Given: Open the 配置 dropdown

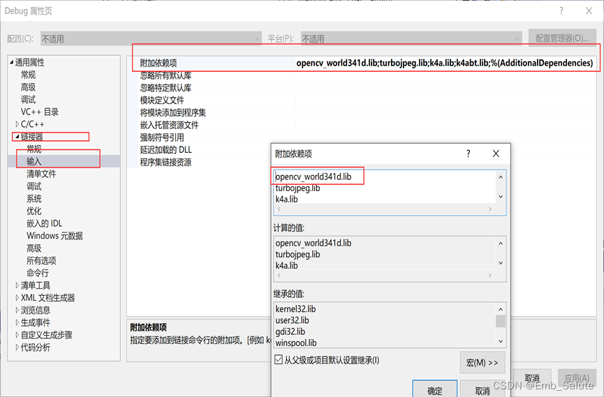Looking at the screenshot, I should [151, 38].
